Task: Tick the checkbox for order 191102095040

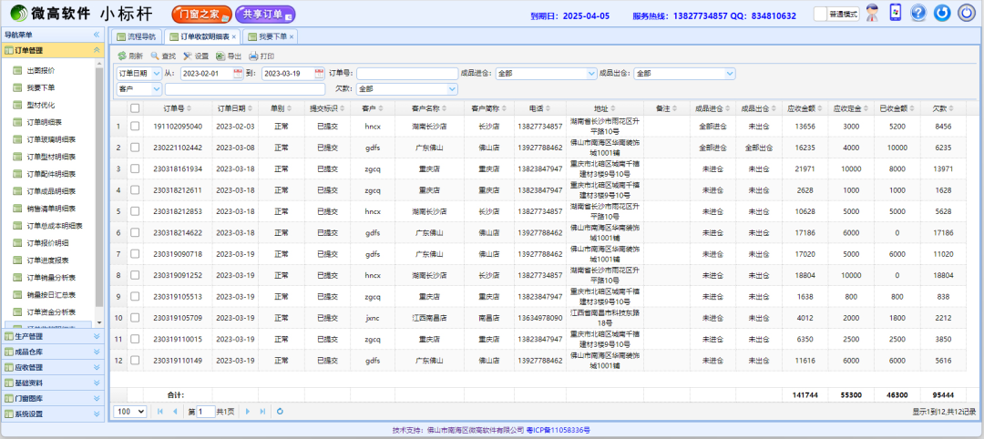Action: tap(135, 126)
